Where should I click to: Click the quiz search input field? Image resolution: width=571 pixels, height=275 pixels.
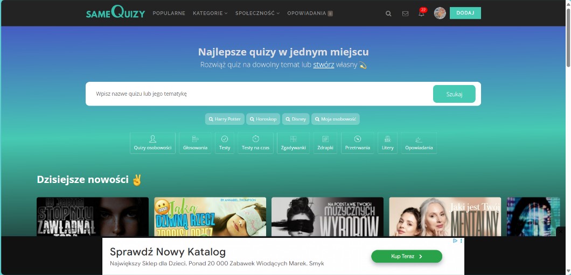pos(259,94)
